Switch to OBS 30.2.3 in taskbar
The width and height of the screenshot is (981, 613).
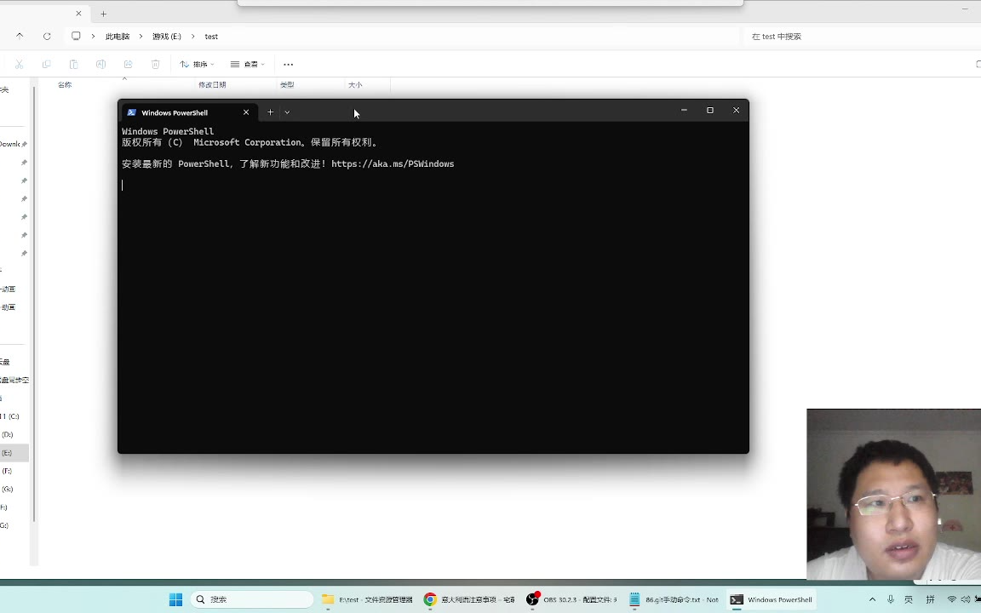(572, 599)
